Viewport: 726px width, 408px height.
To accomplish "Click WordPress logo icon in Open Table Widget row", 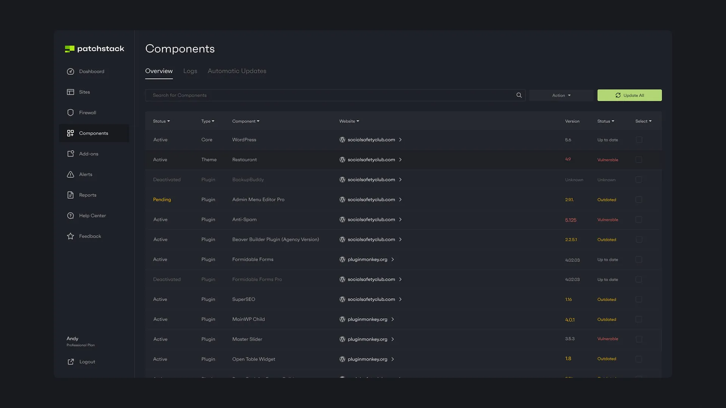I will [x=342, y=359].
